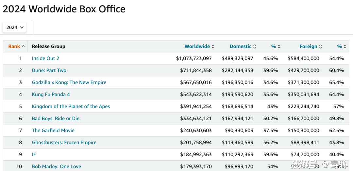Screen dimensions: 353x171
Task: Select foreign gross $88,398,411
Action: click(305, 143)
